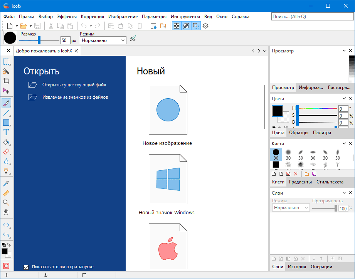Open the Слои panel options chevron
Image resolution: width=355 pixels, height=279 pixels.
344,193
